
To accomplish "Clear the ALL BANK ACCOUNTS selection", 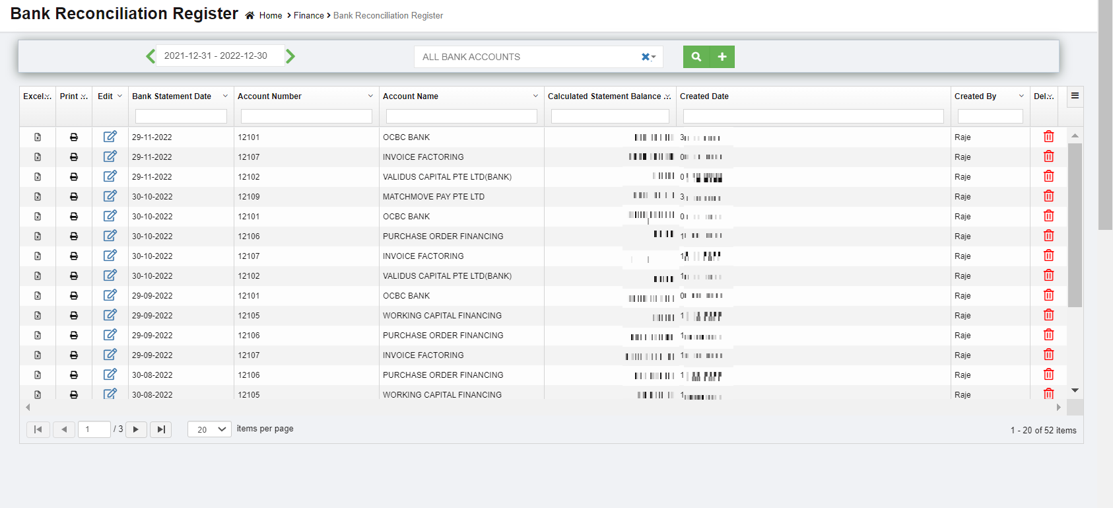I will coord(646,57).
